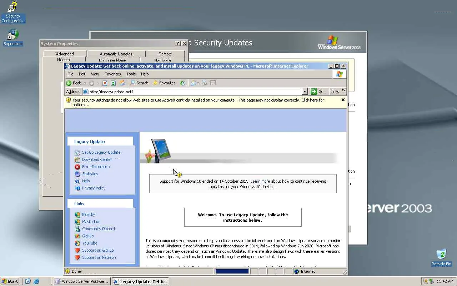Open the Help menu in menu bar

click(145, 74)
